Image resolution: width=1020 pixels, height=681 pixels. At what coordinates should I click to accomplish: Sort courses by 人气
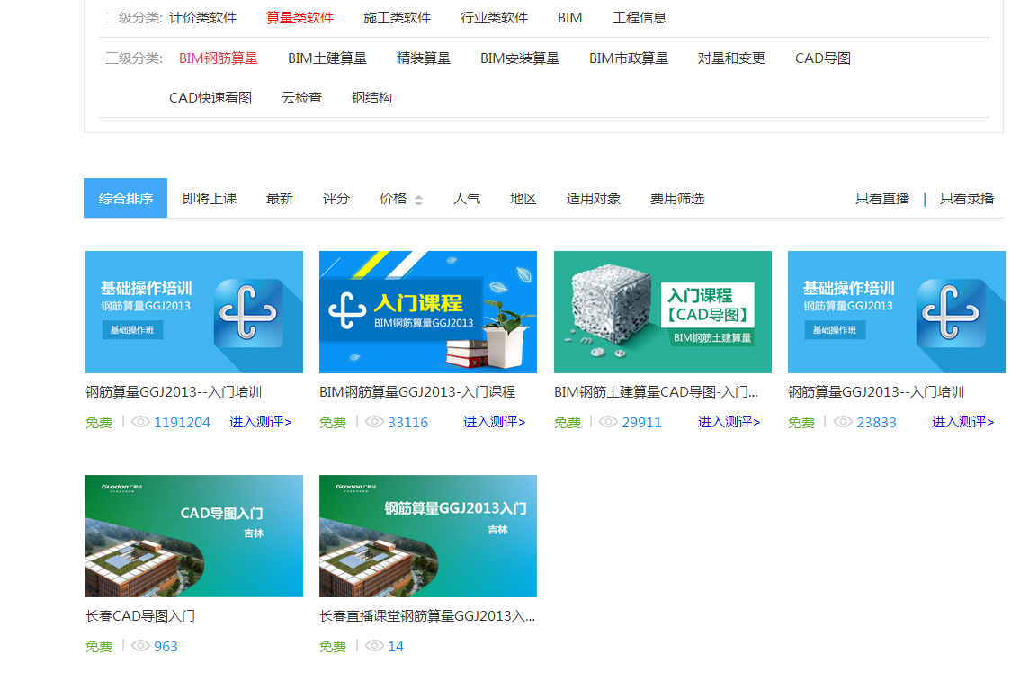[467, 199]
